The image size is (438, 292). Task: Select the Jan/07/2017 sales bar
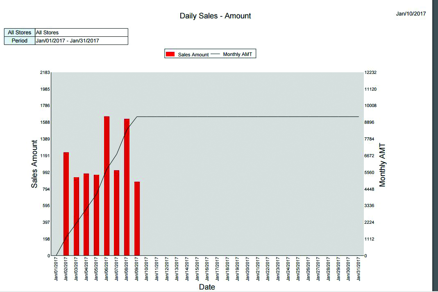click(x=116, y=213)
